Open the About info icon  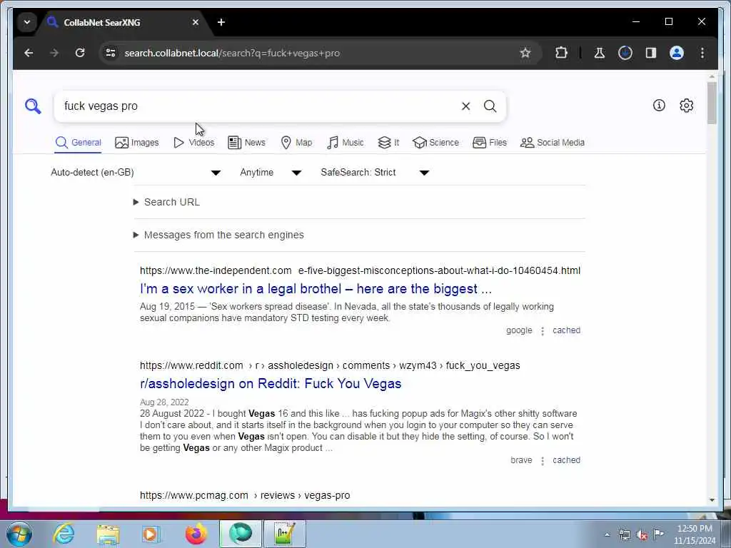(x=659, y=106)
